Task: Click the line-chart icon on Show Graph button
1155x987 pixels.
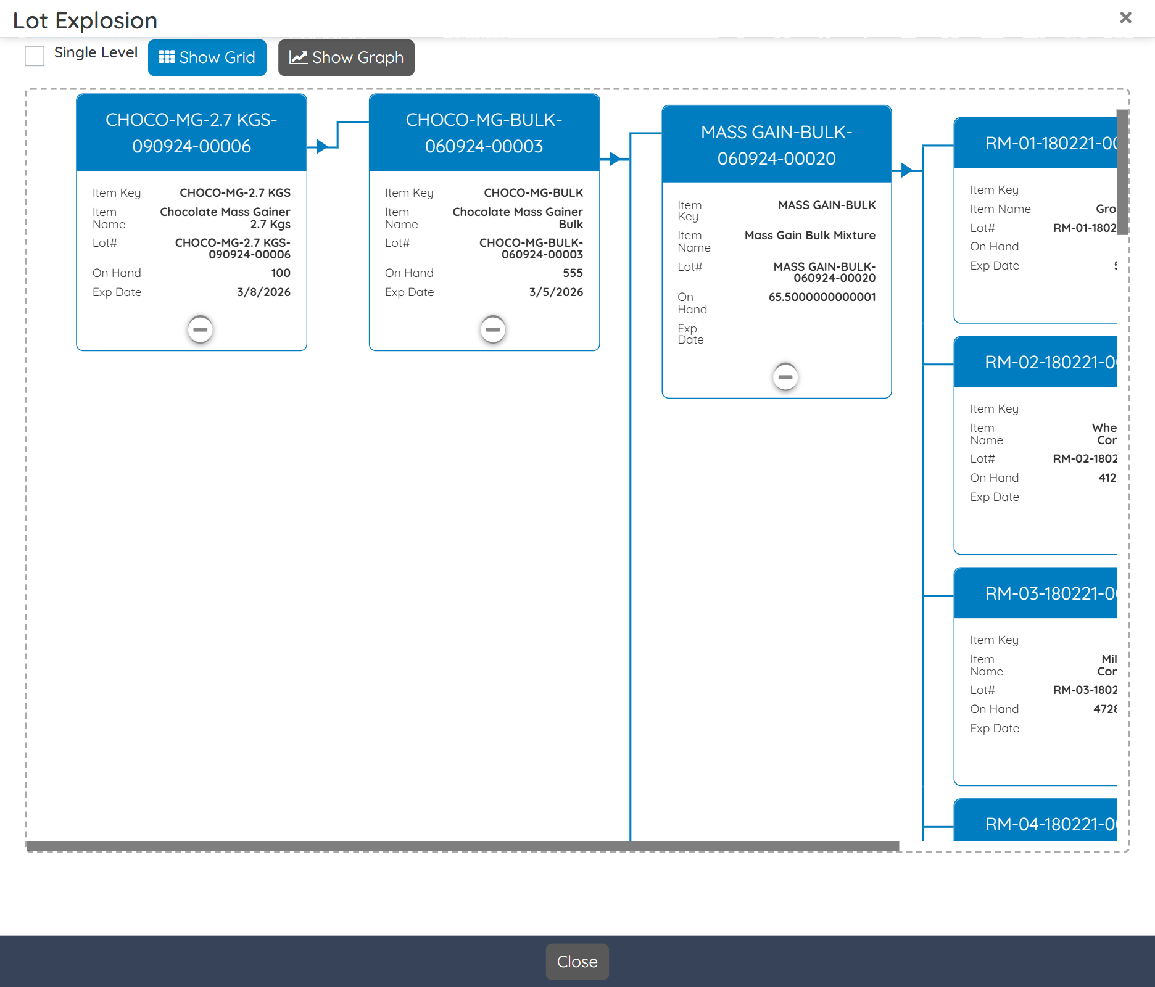Action: [298, 57]
